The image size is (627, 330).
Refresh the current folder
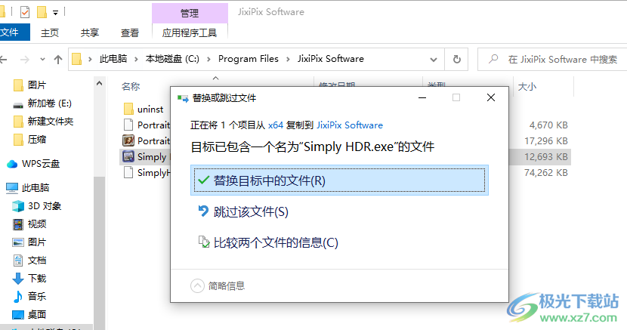coord(457,60)
